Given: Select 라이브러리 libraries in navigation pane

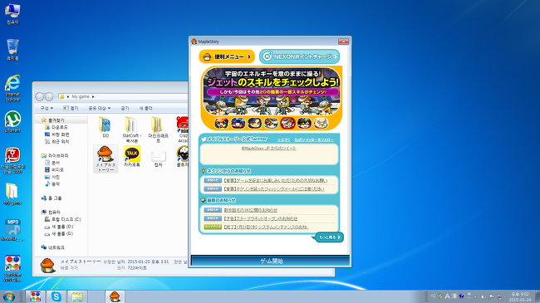Looking at the screenshot, I should tap(58, 155).
